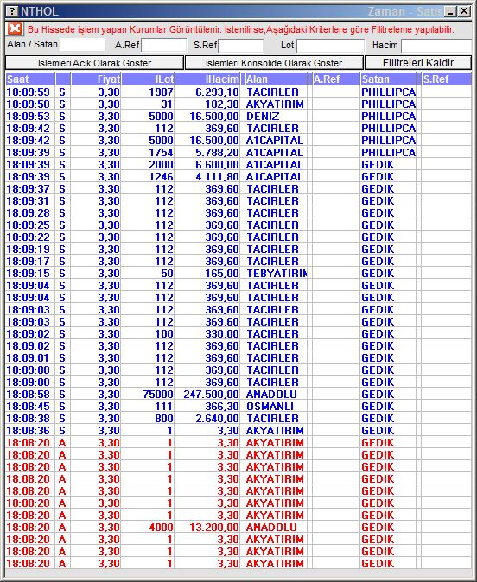The height and width of the screenshot is (582, 477).
Task: Close the NTHOL window
Action: coord(464,11)
